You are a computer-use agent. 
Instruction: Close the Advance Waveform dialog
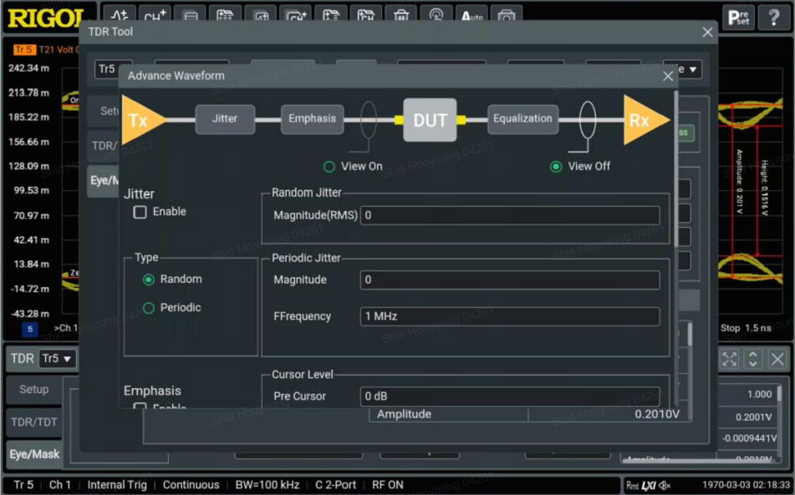tap(668, 77)
